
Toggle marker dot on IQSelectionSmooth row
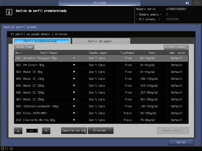[74, 106]
